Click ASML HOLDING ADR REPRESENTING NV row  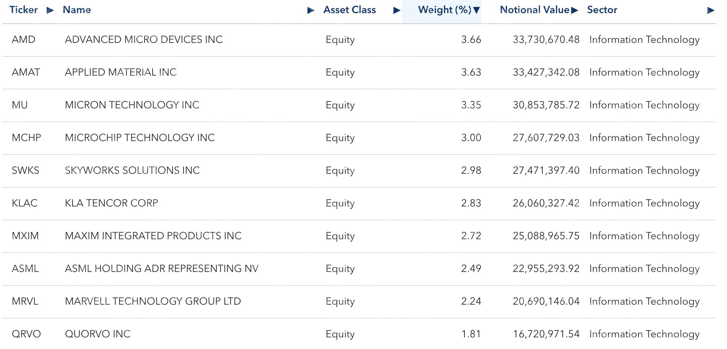[161, 269]
